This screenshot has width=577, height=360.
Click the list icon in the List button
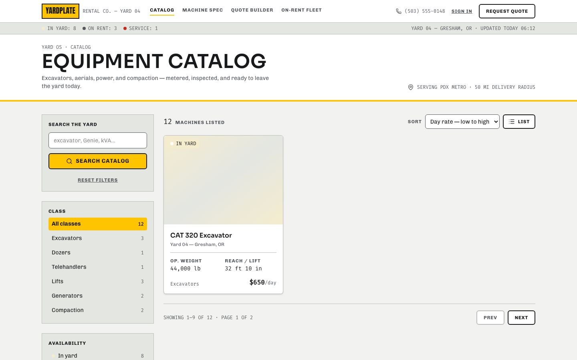512,122
